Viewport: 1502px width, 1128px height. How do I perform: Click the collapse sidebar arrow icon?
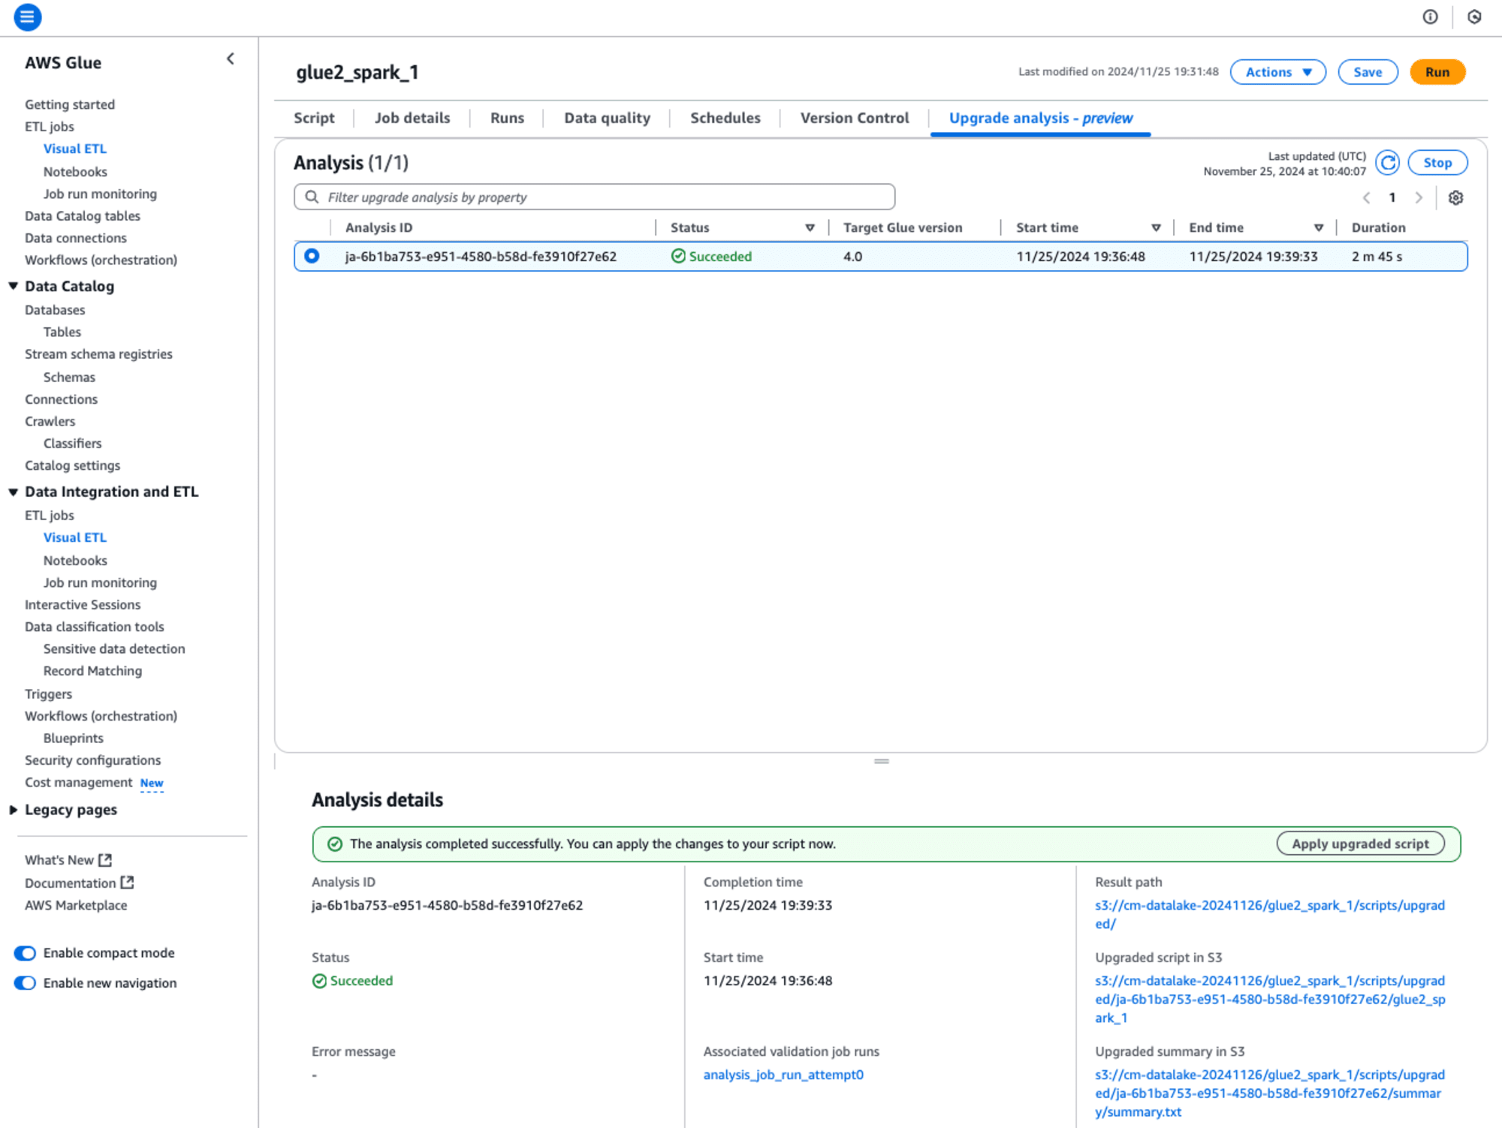(231, 59)
